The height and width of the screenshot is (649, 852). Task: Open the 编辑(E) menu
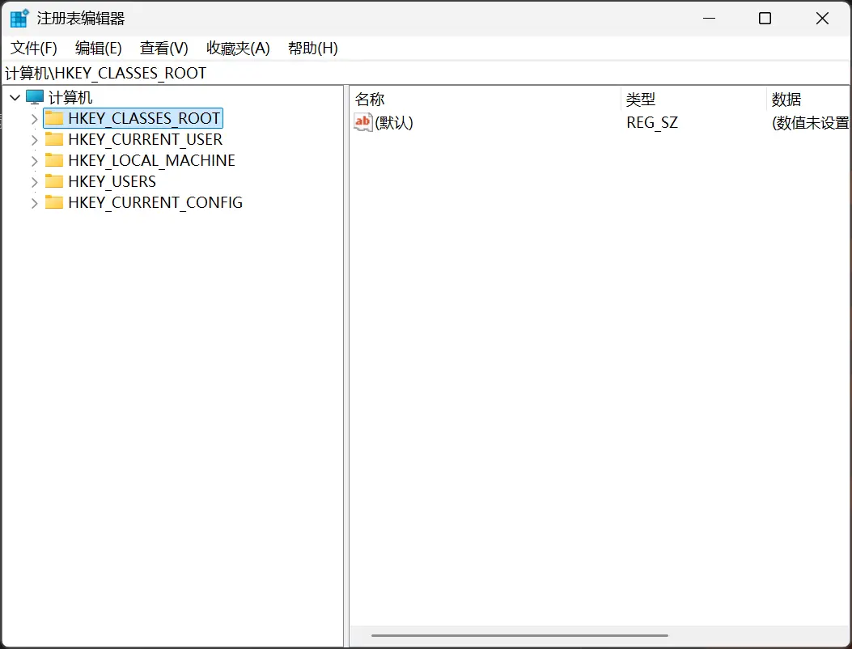97,48
